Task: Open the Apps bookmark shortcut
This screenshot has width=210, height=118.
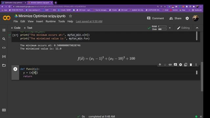Action: 4,10
